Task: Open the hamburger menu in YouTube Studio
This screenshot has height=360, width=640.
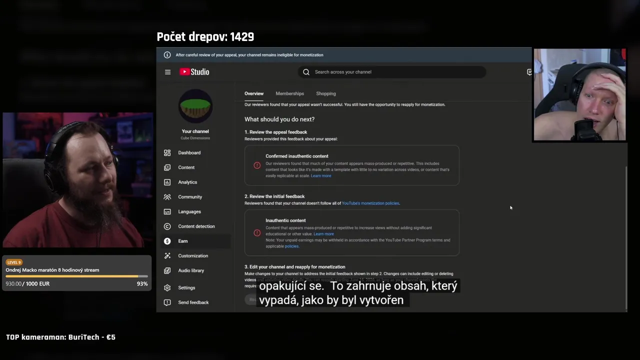Action: point(167,72)
